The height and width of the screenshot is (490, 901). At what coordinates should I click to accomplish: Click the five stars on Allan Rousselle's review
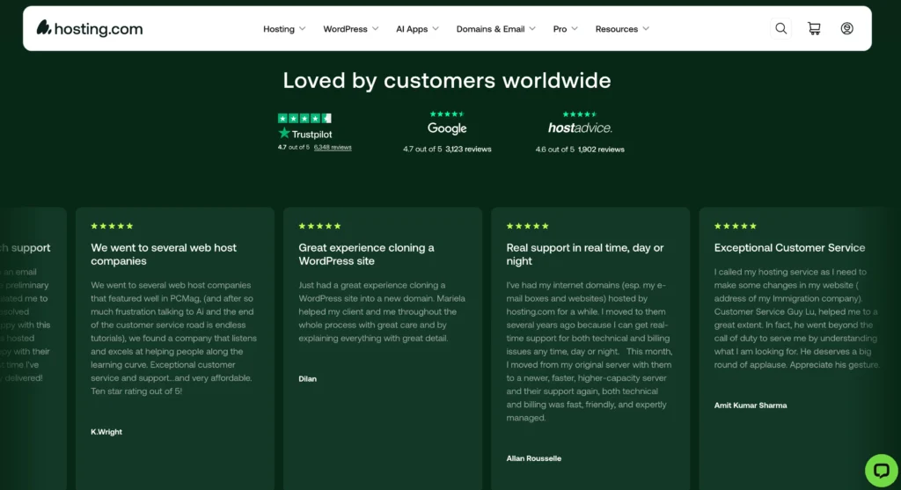click(x=528, y=226)
